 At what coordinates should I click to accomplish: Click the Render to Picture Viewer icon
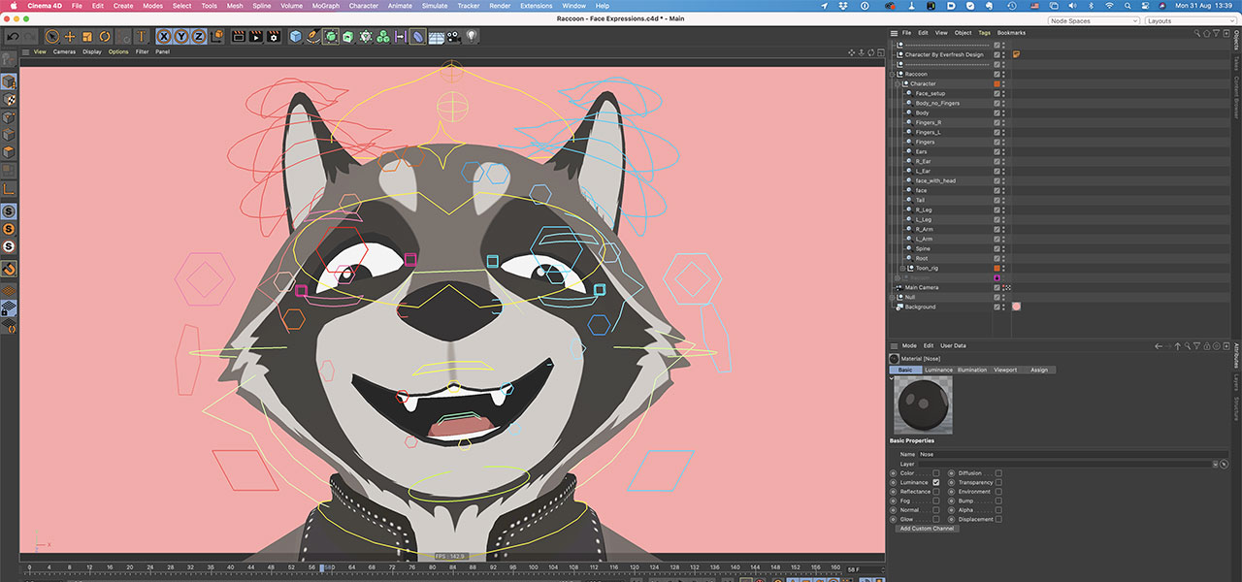pos(258,37)
